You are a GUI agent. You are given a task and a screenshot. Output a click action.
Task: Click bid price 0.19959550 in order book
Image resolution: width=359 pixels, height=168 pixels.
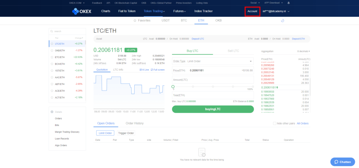[267, 92]
